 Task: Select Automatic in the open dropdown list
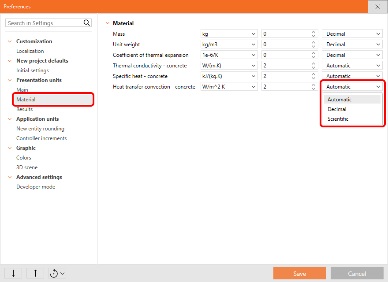(x=339, y=100)
